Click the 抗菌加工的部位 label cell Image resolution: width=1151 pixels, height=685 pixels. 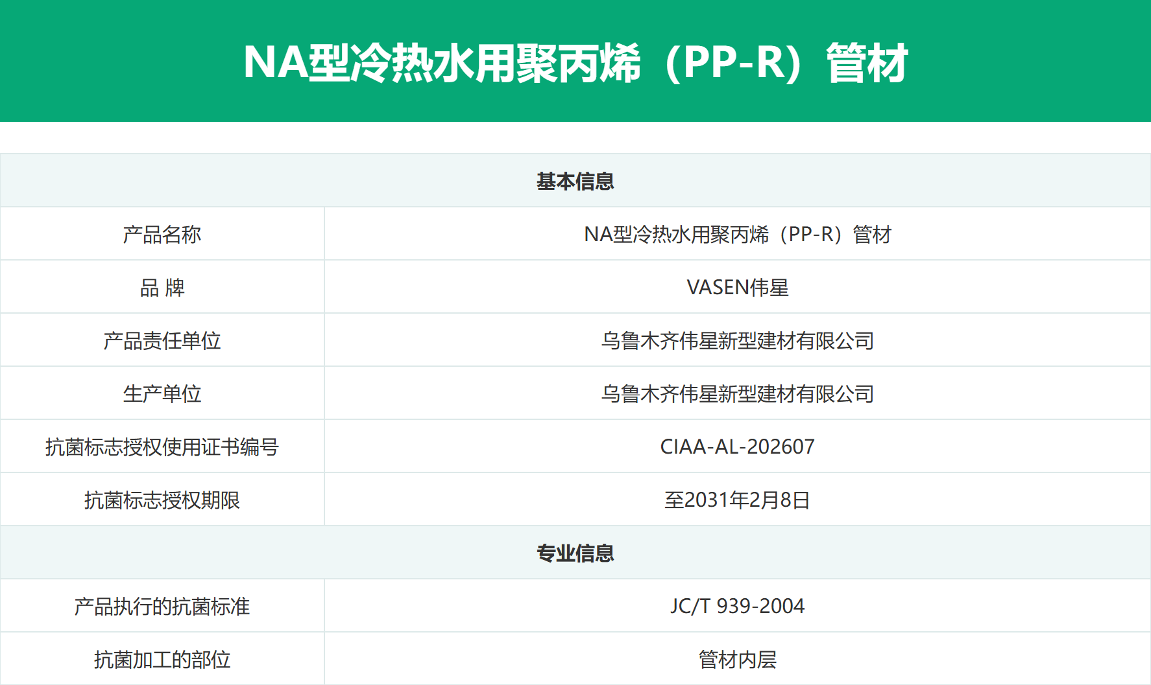162,659
